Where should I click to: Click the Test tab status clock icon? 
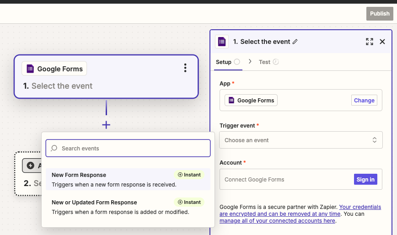click(x=276, y=62)
